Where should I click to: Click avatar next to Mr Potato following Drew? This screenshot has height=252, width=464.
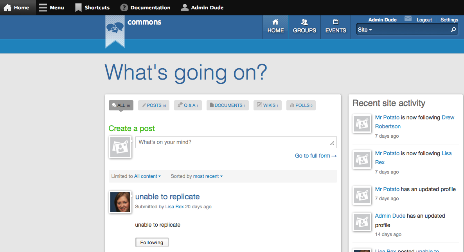click(x=362, y=124)
